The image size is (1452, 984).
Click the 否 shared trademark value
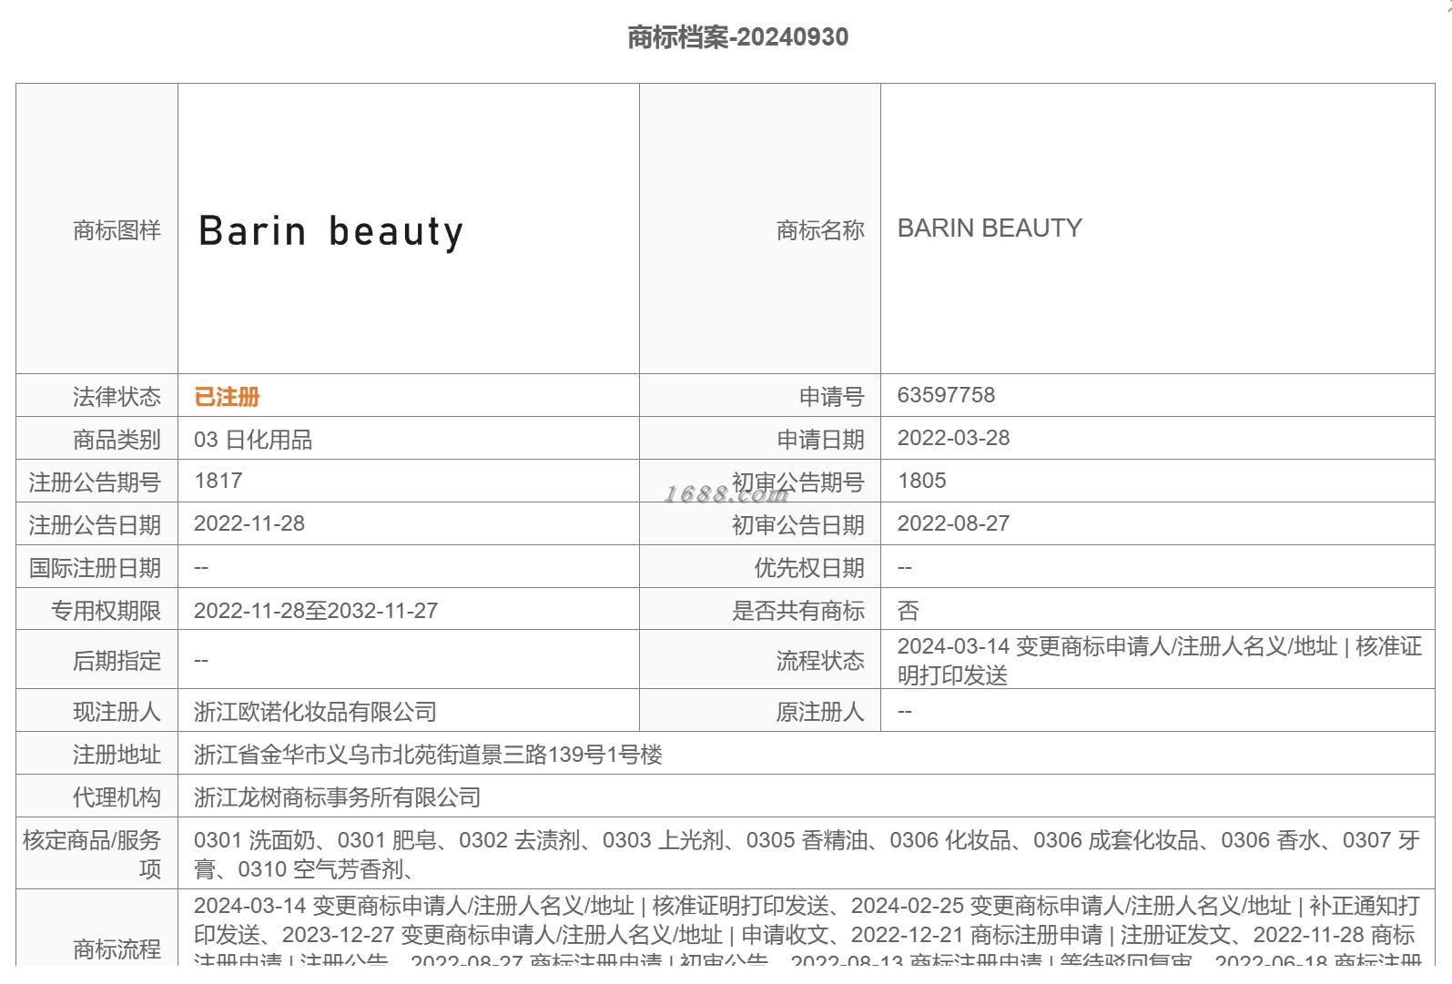coord(908,611)
